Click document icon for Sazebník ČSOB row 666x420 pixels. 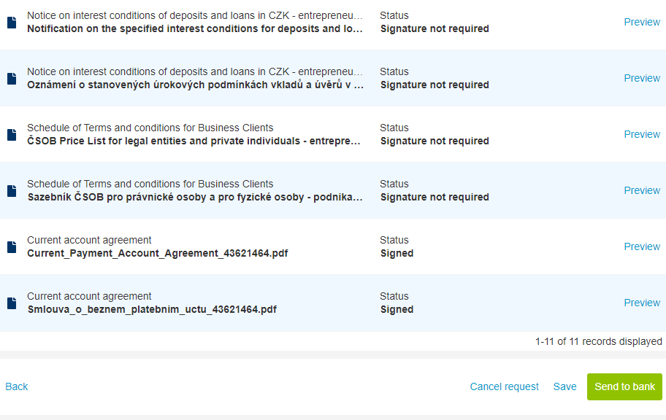click(x=12, y=191)
